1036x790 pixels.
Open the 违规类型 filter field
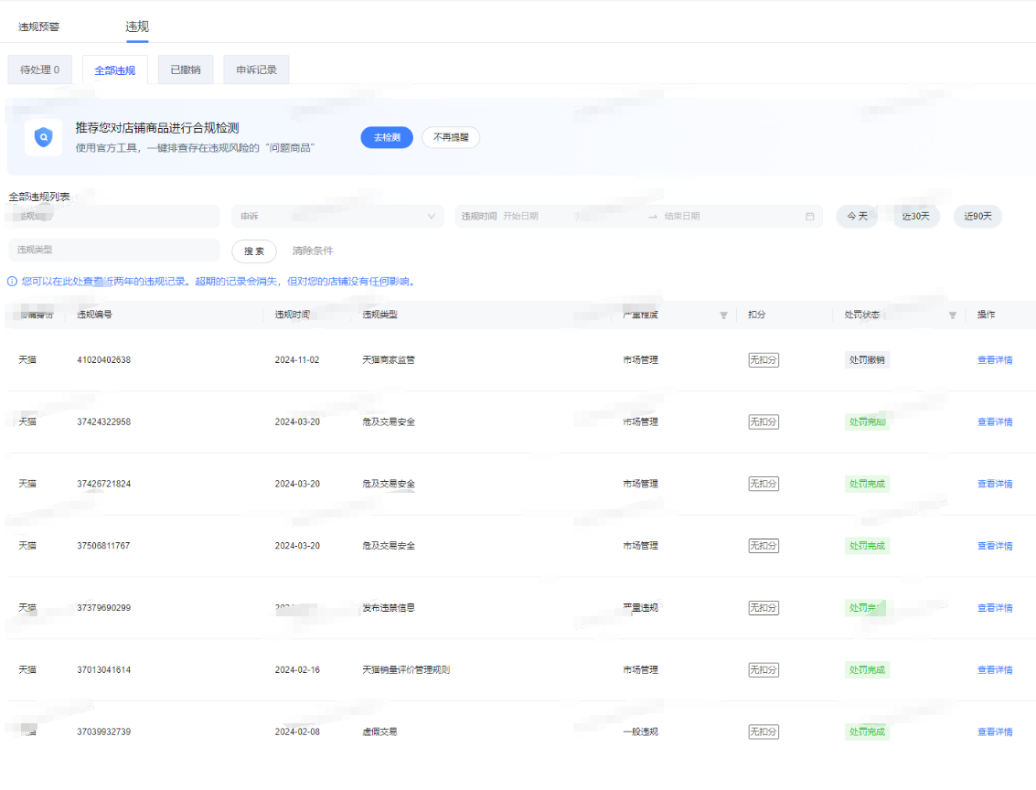[x=113, y=250]
